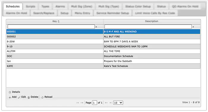Open the Alarms tab
The height and width of the screenshot is (112, 208).
[x=60, y=6]
